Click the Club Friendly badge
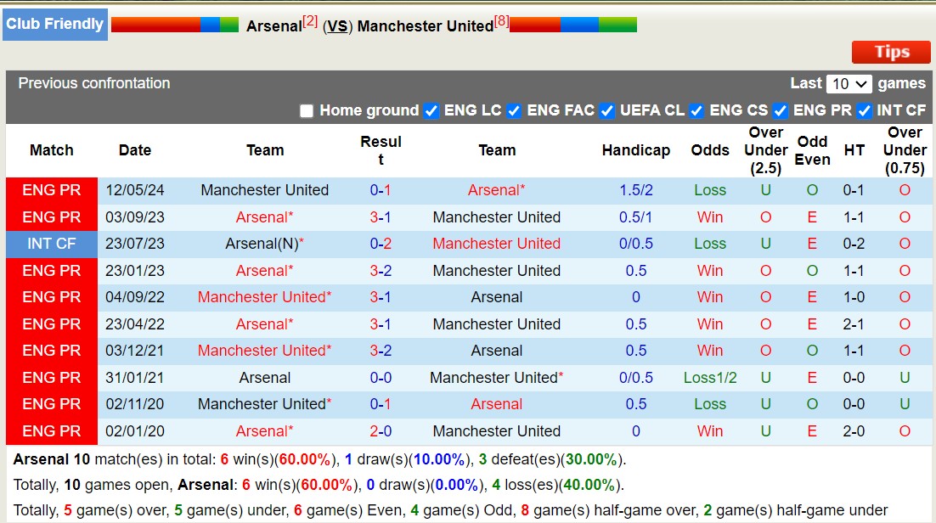 [x=54, y=24]
